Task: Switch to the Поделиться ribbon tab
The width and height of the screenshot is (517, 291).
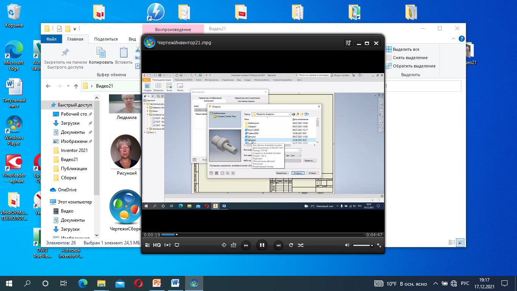Action: coord(106,39)
